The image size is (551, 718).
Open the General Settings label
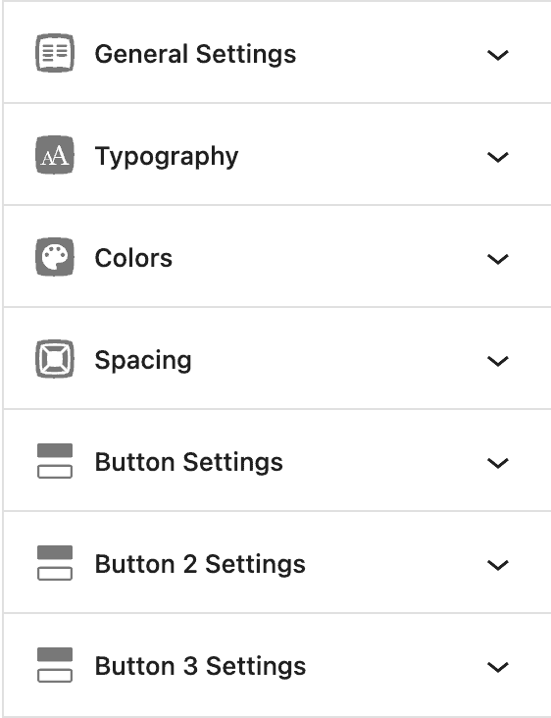click(x=195, y=55)
